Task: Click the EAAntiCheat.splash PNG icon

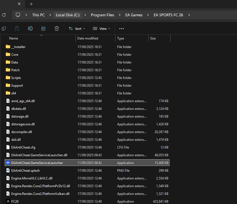Action: pyautogui.click(x=8, y=170)
